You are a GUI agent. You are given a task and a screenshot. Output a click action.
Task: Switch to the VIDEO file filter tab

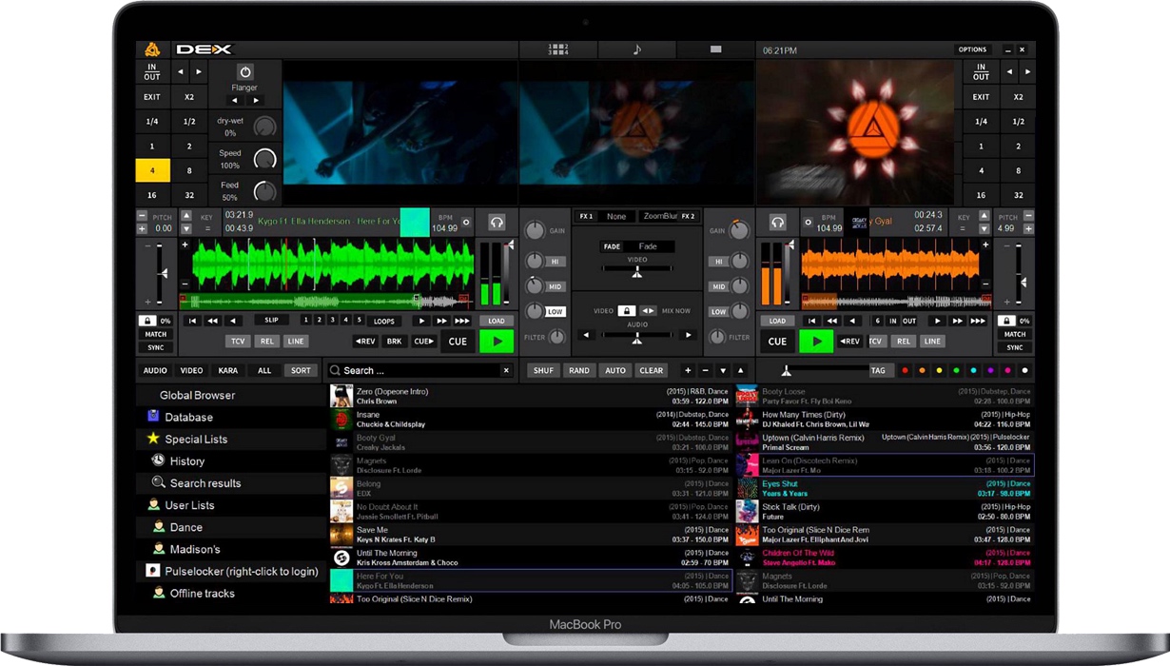(x=191, y=371)
